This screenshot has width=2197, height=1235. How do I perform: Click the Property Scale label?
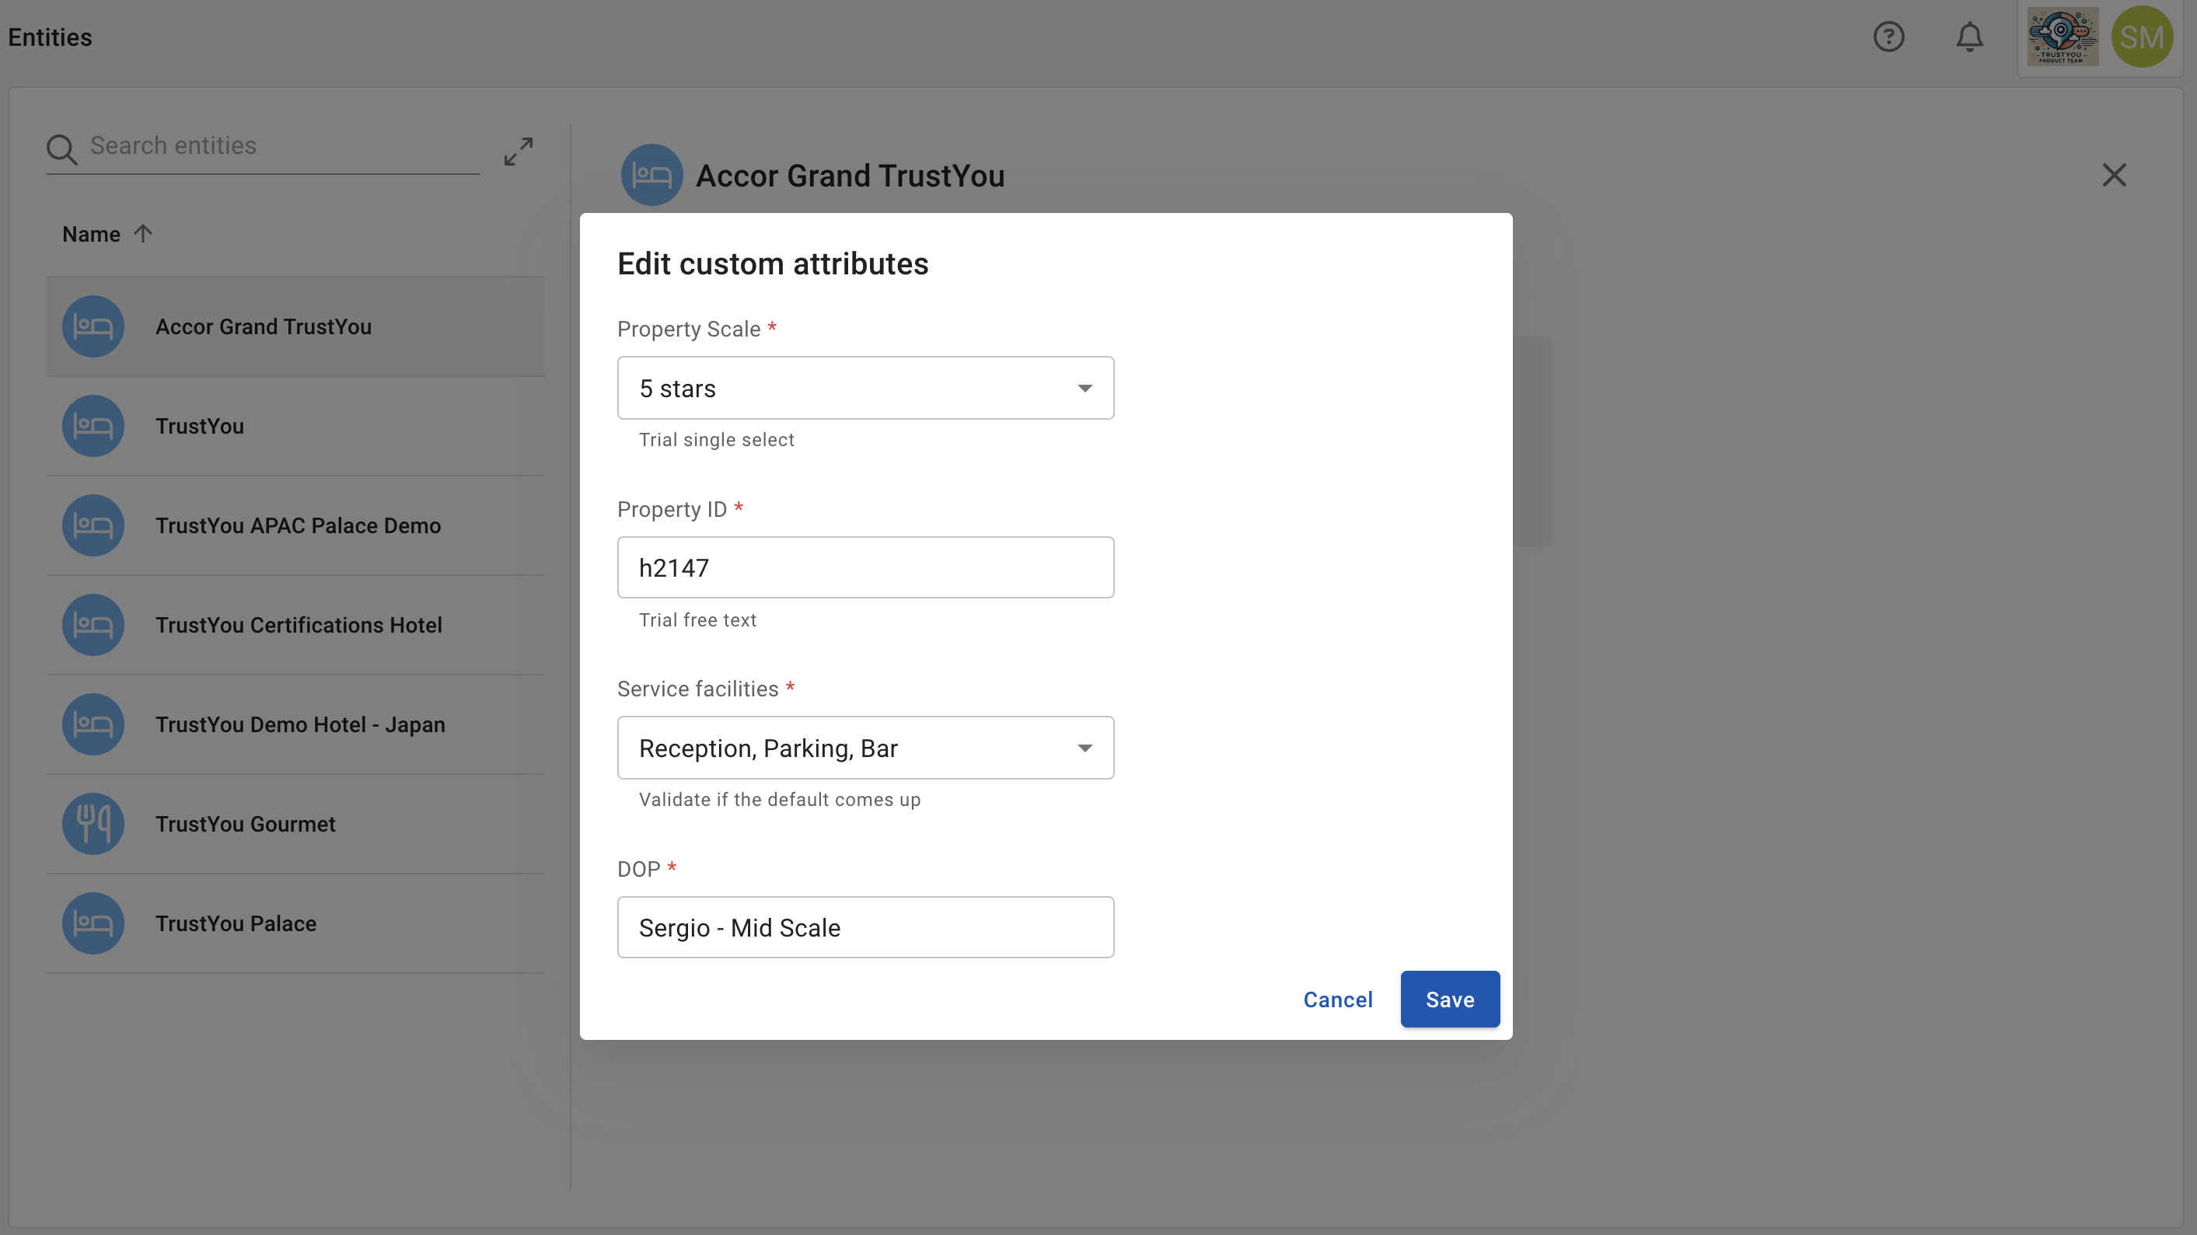(x=688, y=330)
